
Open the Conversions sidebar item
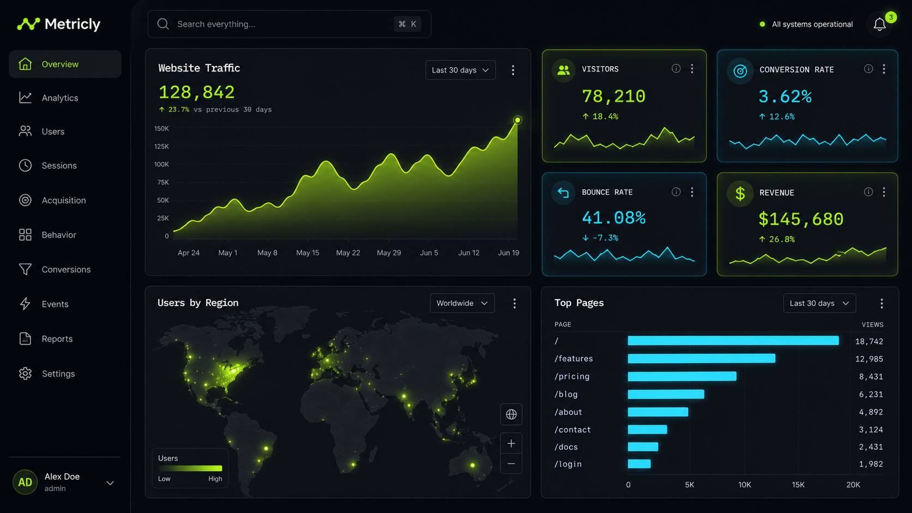65,269
